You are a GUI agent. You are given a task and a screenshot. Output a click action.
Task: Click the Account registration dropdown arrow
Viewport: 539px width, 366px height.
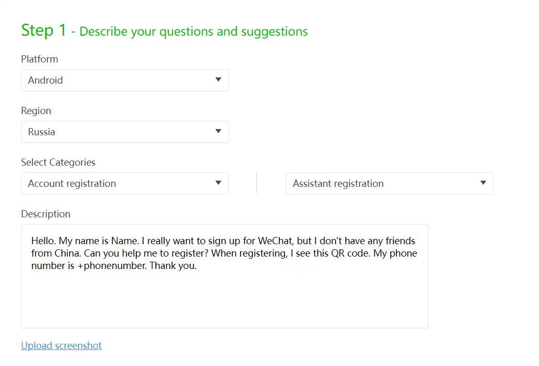(218, 183)
